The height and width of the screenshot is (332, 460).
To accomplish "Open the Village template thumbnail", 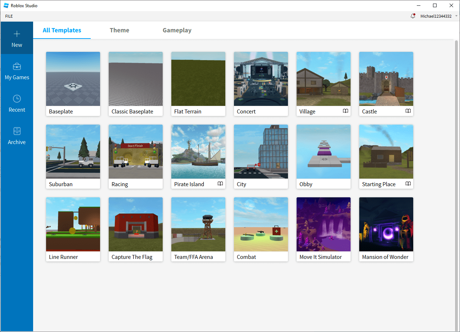I will coord(324,79).
